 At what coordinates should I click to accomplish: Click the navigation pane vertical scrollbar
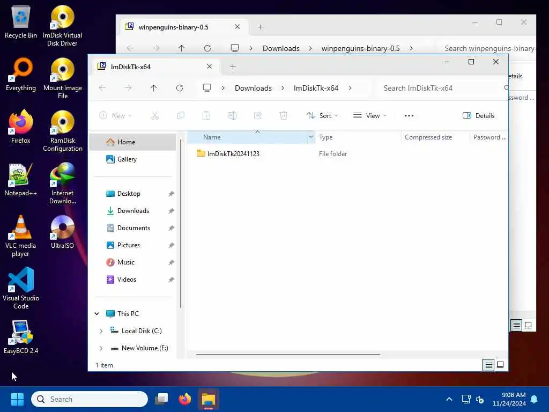181,224
